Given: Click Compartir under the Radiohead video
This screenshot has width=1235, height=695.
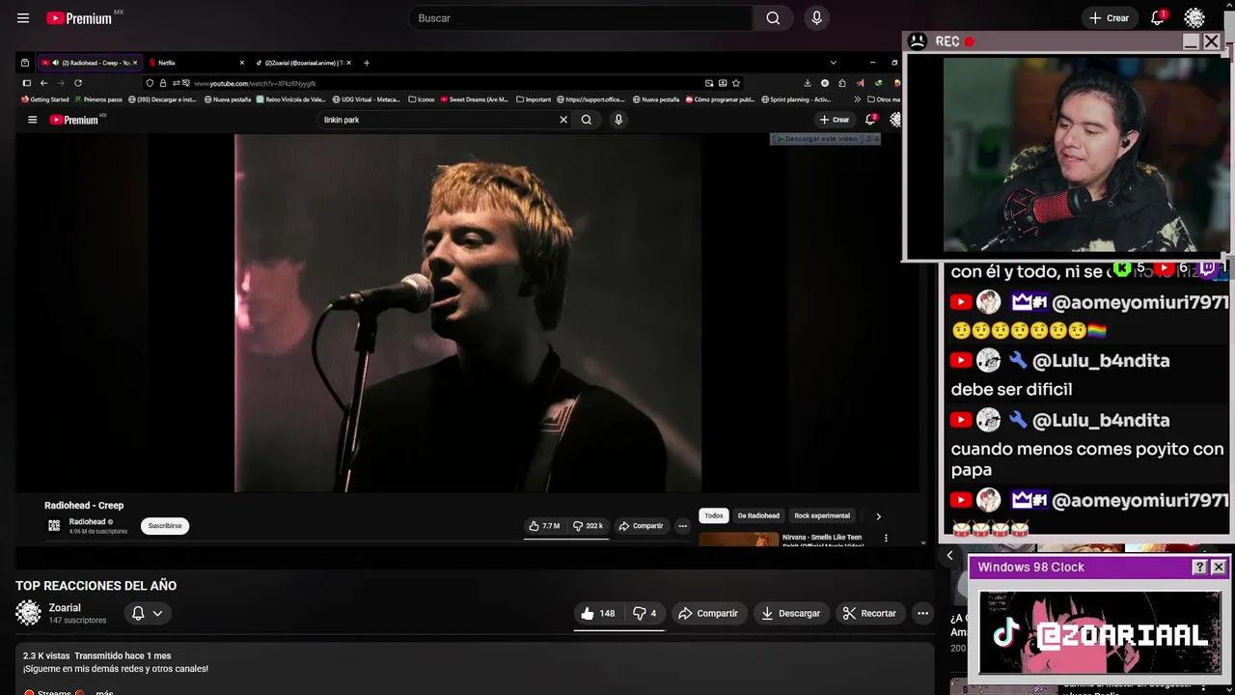Looking at the screenshot, I should click(x=641, y=526).
